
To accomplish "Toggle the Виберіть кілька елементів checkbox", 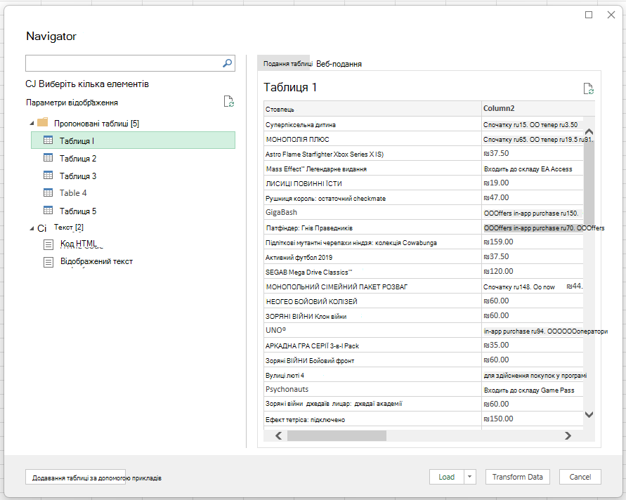I will pos(30,84).
